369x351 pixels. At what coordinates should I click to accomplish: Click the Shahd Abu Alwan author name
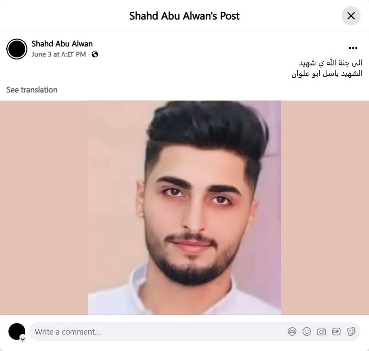coord(62,44)
